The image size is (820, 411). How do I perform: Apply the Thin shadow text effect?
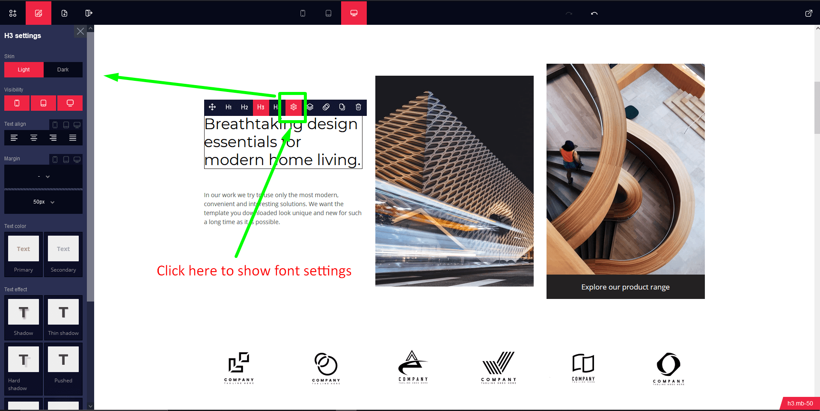pyautogui.click(x=63, y=317)
